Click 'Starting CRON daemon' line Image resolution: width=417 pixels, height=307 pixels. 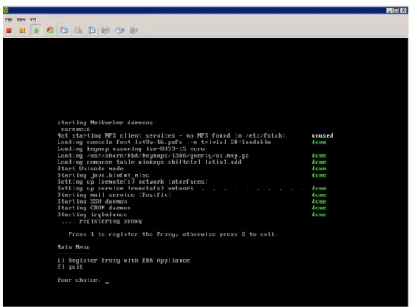click(94, 208)
